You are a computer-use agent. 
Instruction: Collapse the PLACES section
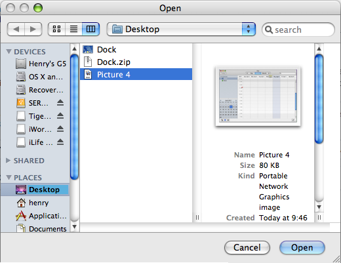9,177
